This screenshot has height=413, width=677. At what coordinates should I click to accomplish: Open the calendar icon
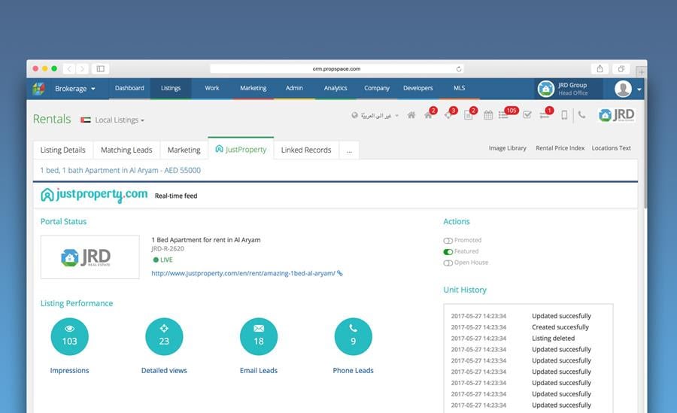(488, 115)
